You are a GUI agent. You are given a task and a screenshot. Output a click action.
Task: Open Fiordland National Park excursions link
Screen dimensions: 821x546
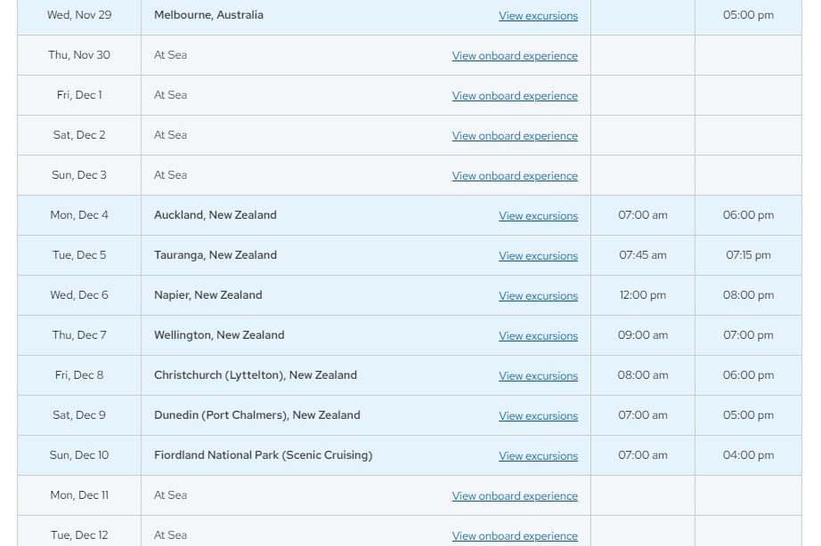[x=538, y=456]
